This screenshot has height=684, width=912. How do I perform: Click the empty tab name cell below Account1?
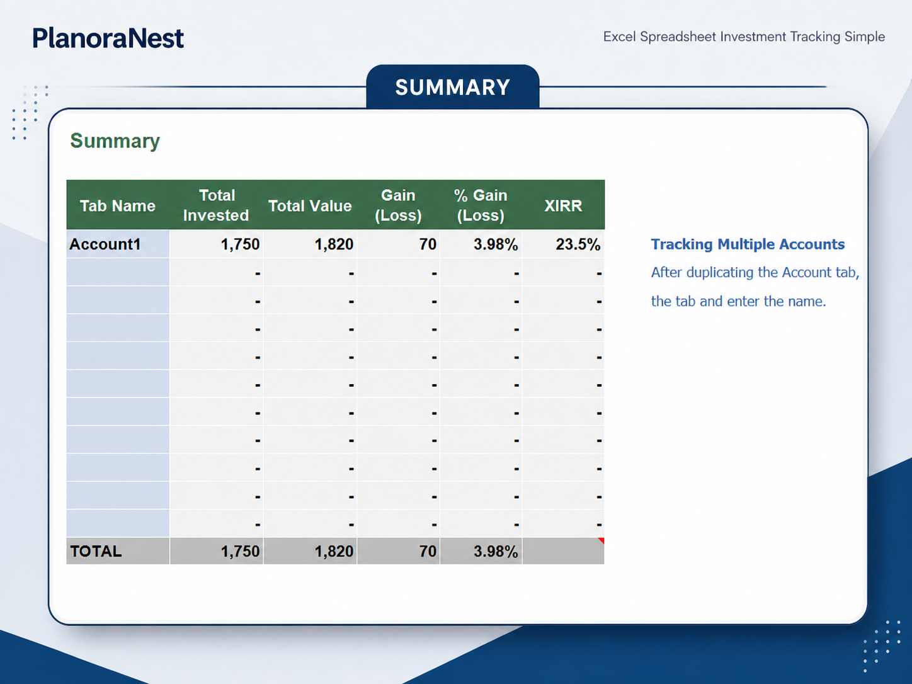[x=118, y=272]
